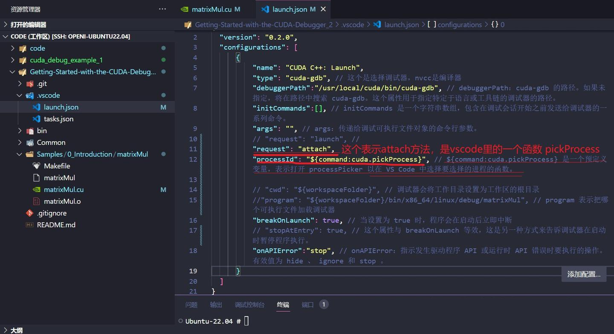Expand the code folder
Image resolution: width=614 pixels, height=334 pixels.
(x=13, y=49)
